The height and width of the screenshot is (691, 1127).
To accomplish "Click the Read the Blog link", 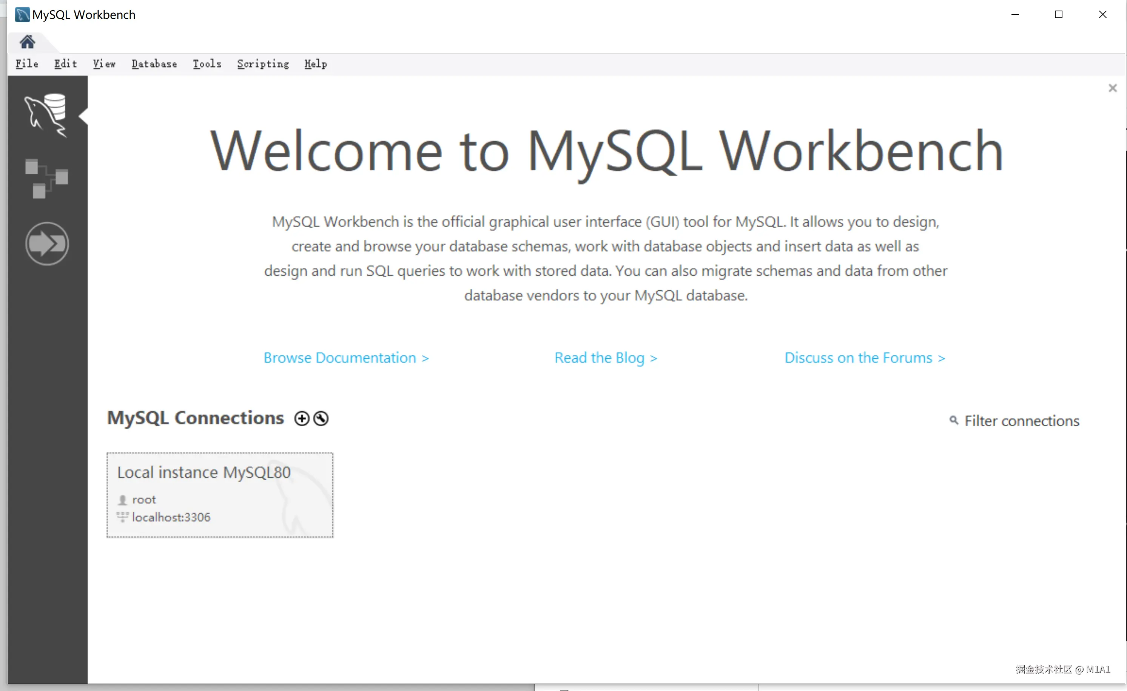I will click(606, 358).
